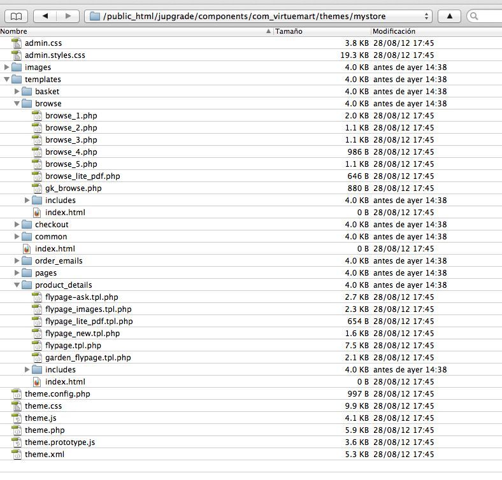Select the browse_4.php file name
502x480 pixels.
pyautogui.click(x=71, y=152)
